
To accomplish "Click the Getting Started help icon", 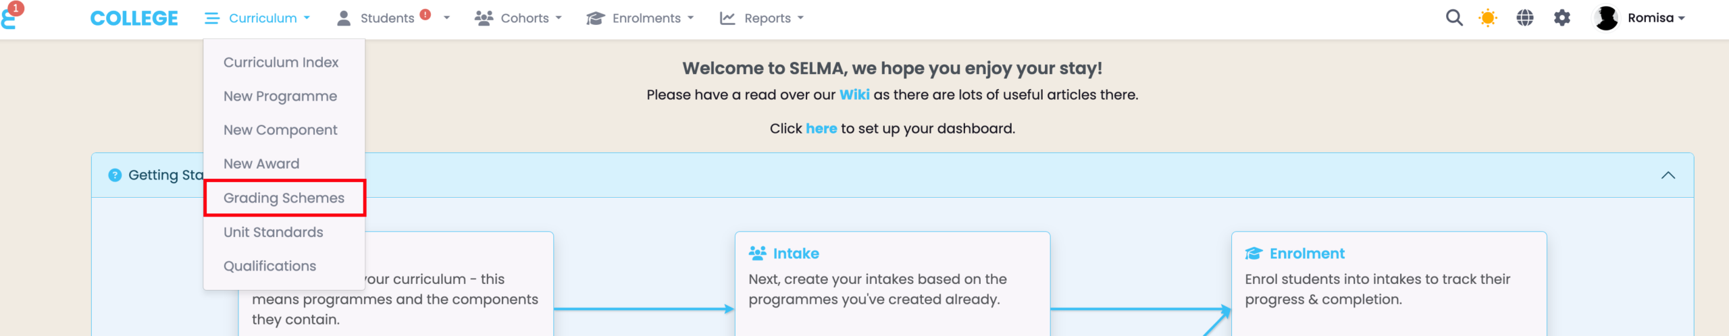I will [x=115, y=175].
